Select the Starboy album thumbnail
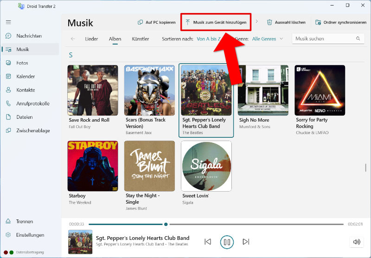Image resolution: width=371 pixels, height=258 pixels. [93, 166]
